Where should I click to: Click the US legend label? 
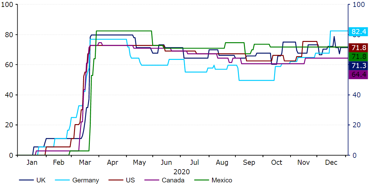coord(130,180)
